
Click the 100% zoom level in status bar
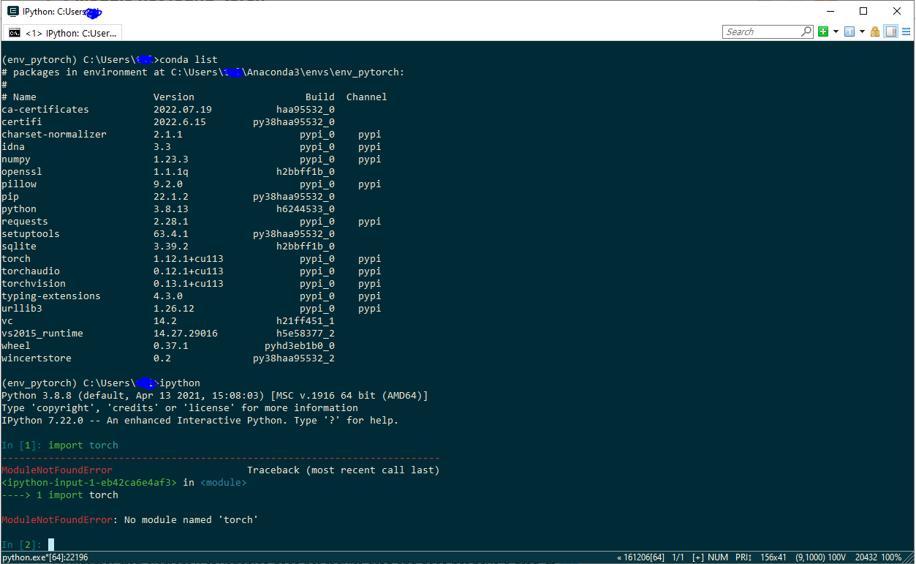890,557
